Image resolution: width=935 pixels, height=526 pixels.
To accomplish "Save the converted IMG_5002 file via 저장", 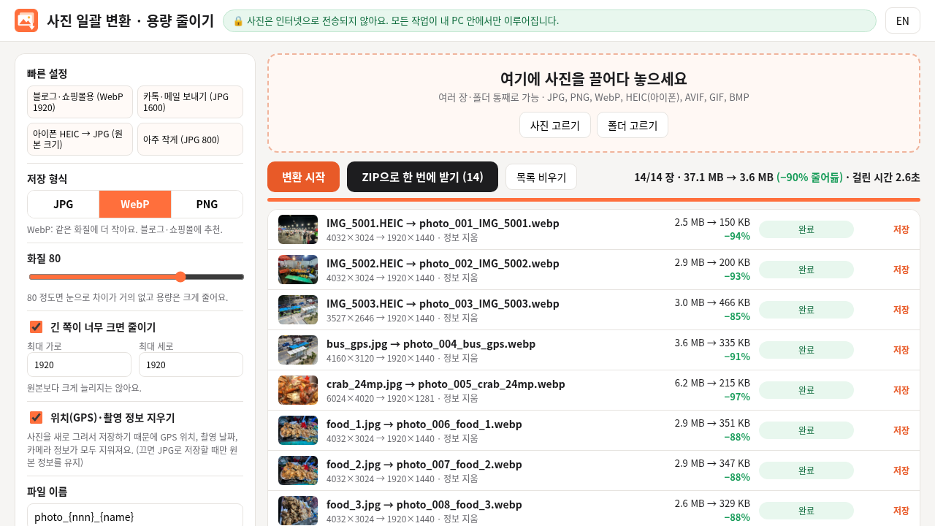I will click(901, 270).
